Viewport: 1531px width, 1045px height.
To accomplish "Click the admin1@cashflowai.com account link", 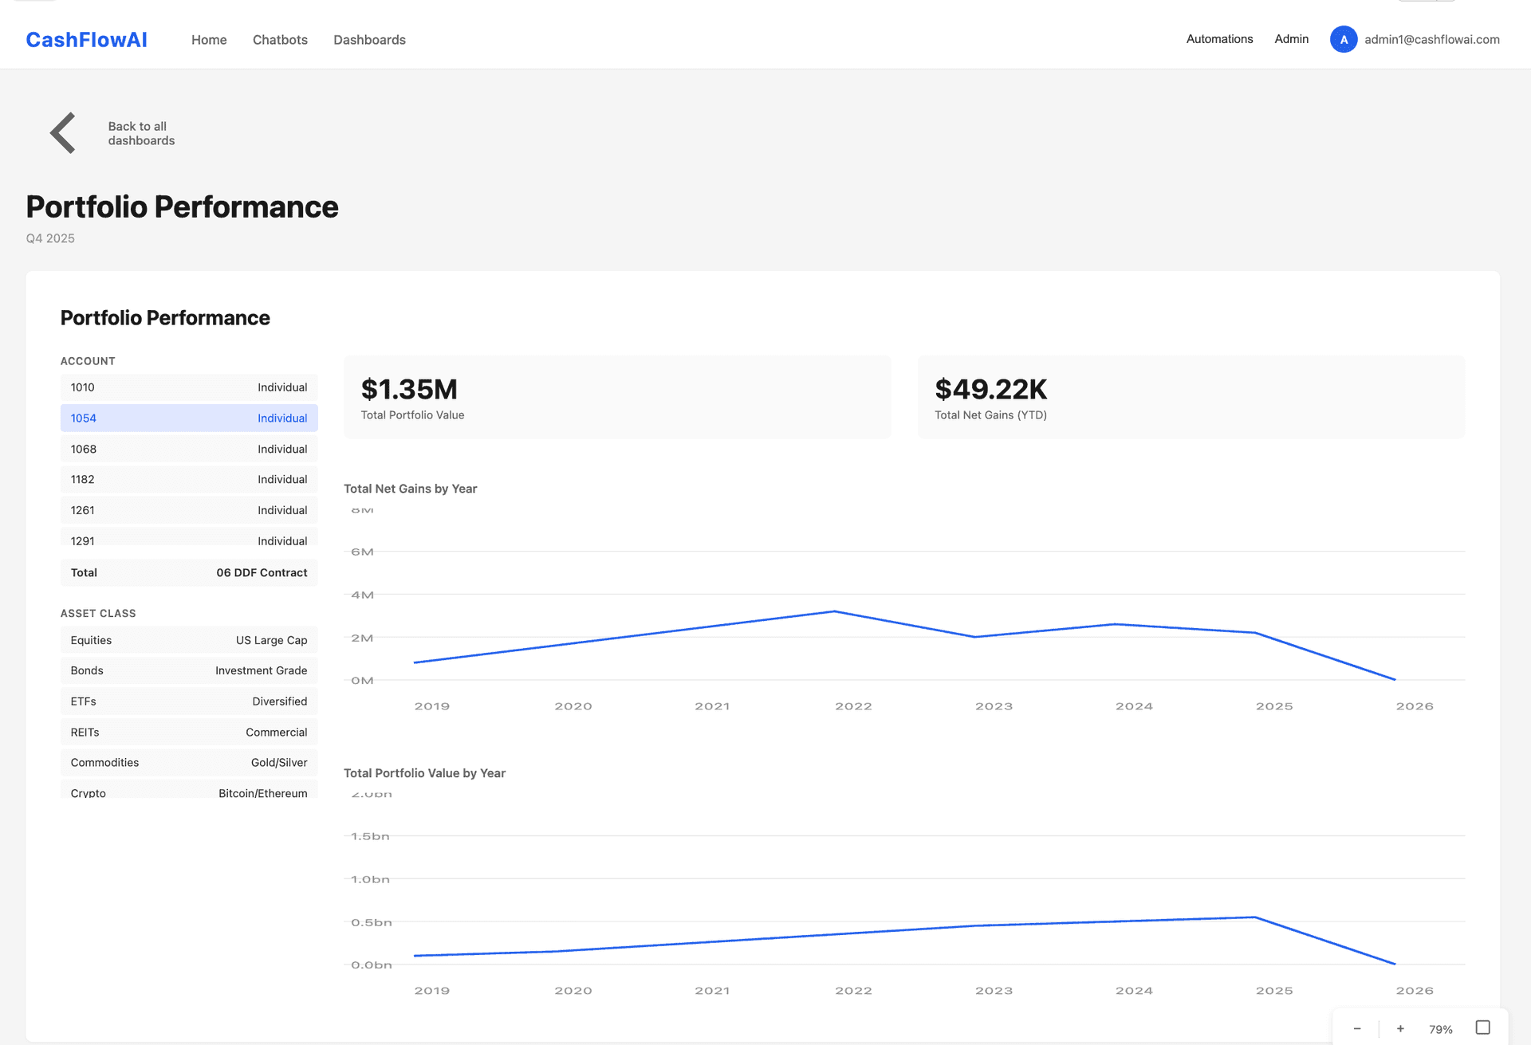I will pyautogui.click(x=1431, y=39).
